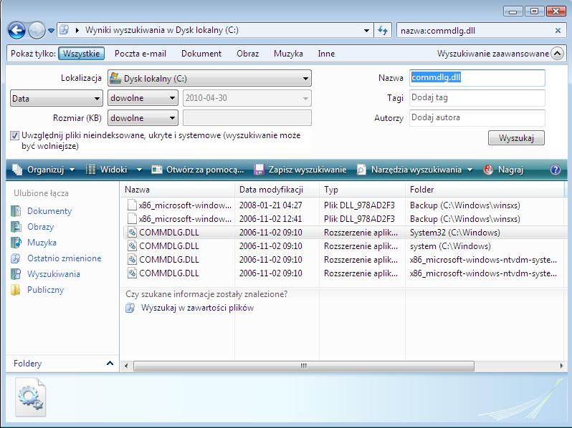Open the Organizuj menu
The image size is (572, 428).
pyautogui.click(x=44, y=170)
